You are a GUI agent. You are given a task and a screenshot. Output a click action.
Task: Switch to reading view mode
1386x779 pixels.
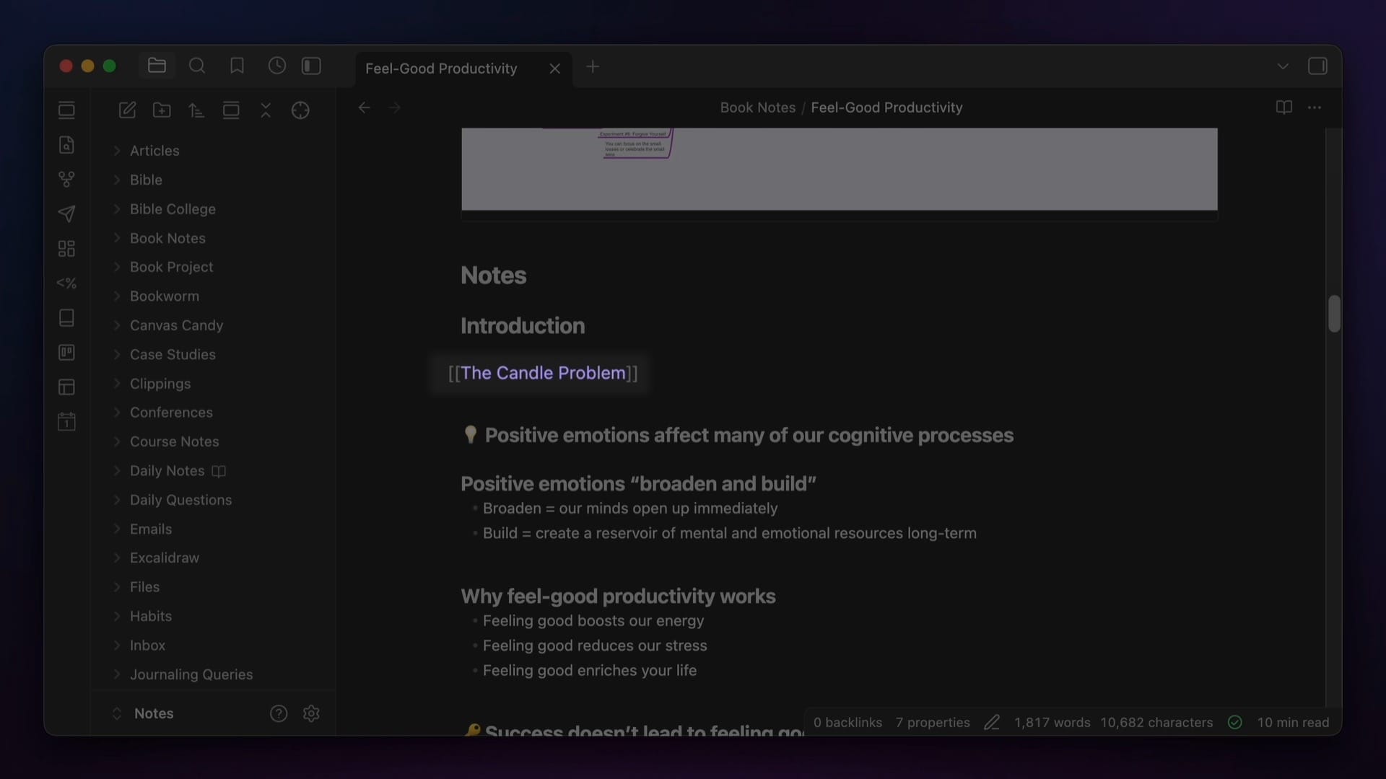pyautogui.click(x=1283, y=107)
